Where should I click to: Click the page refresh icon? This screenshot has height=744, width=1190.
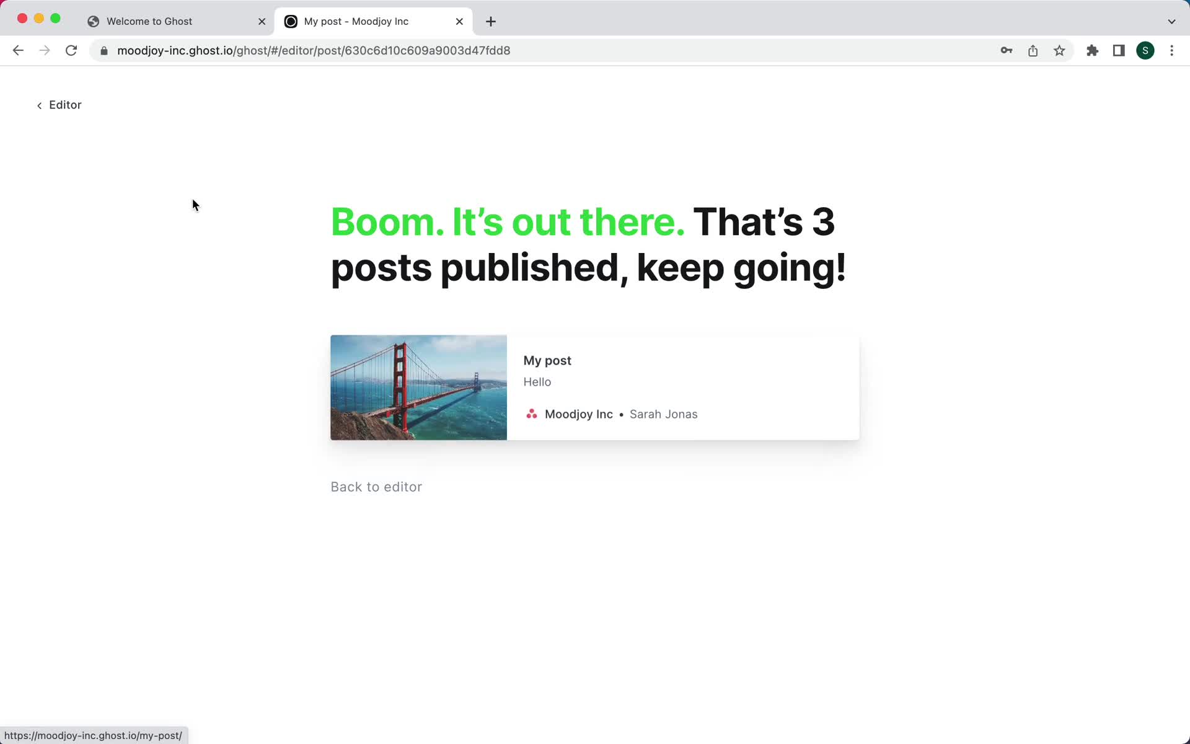pyautogui.click(x=72, y=51)
